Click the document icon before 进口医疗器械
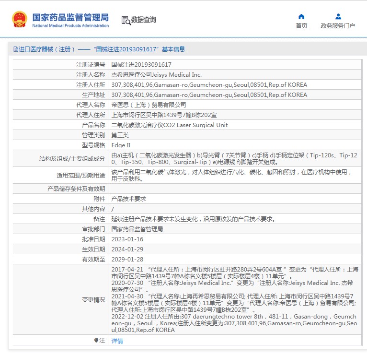 (x=16, y=49)
